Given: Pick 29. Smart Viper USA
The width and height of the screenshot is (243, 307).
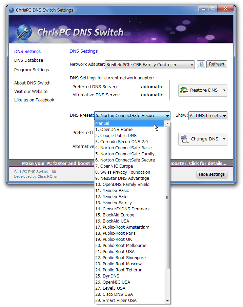Looking at the screenshot, I should pos(129,301).
